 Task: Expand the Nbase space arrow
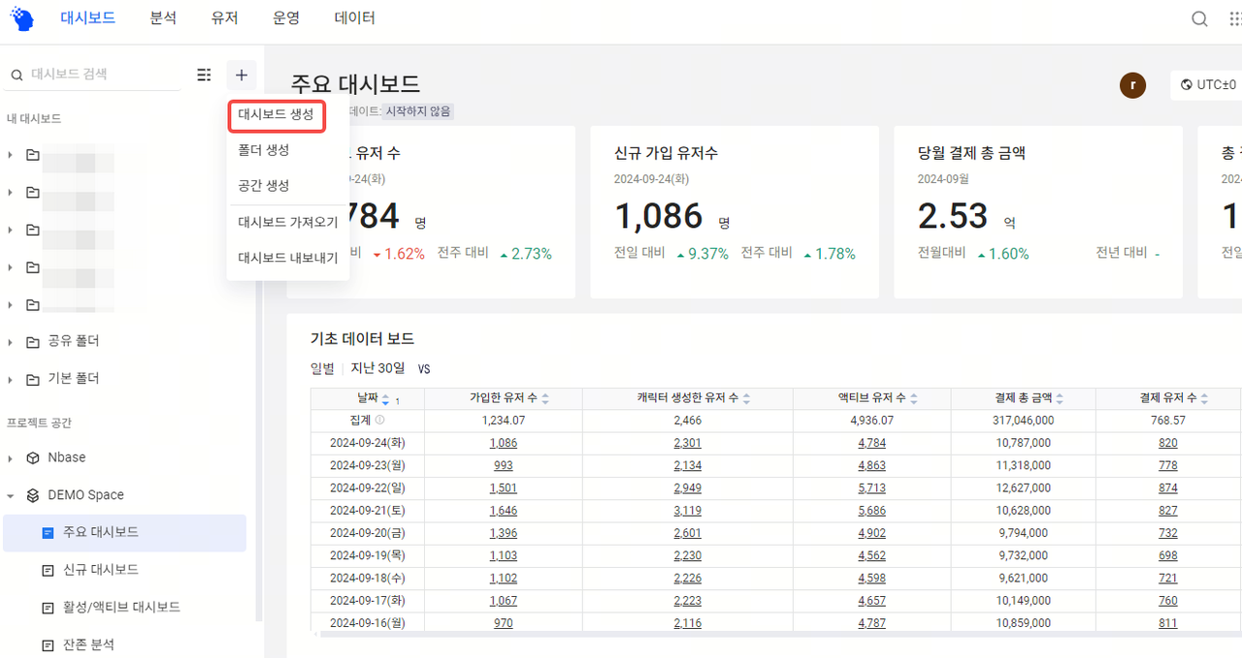pos(10,457)
